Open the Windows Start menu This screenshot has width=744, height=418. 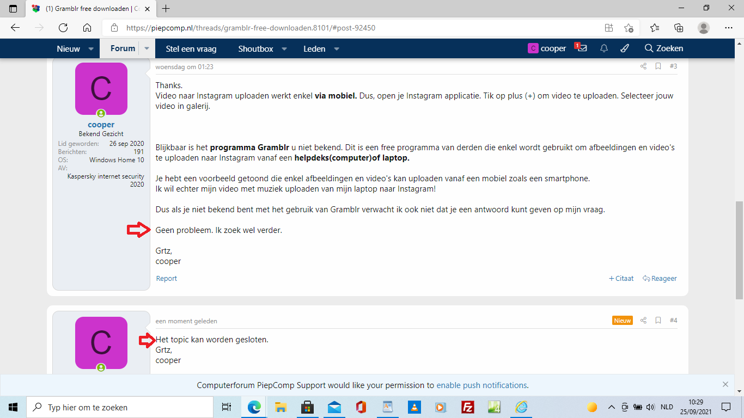point(13,407)
